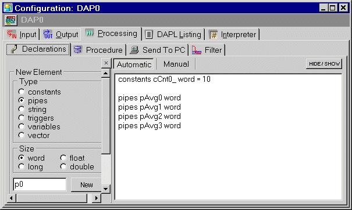The image size is (352, 210).
Task: Click the Procedure tab icon
Action: [78, 49]
